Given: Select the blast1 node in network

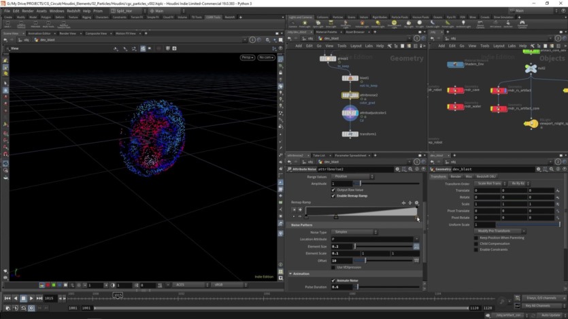Looking at the screenshot, I should pos(350,78).
